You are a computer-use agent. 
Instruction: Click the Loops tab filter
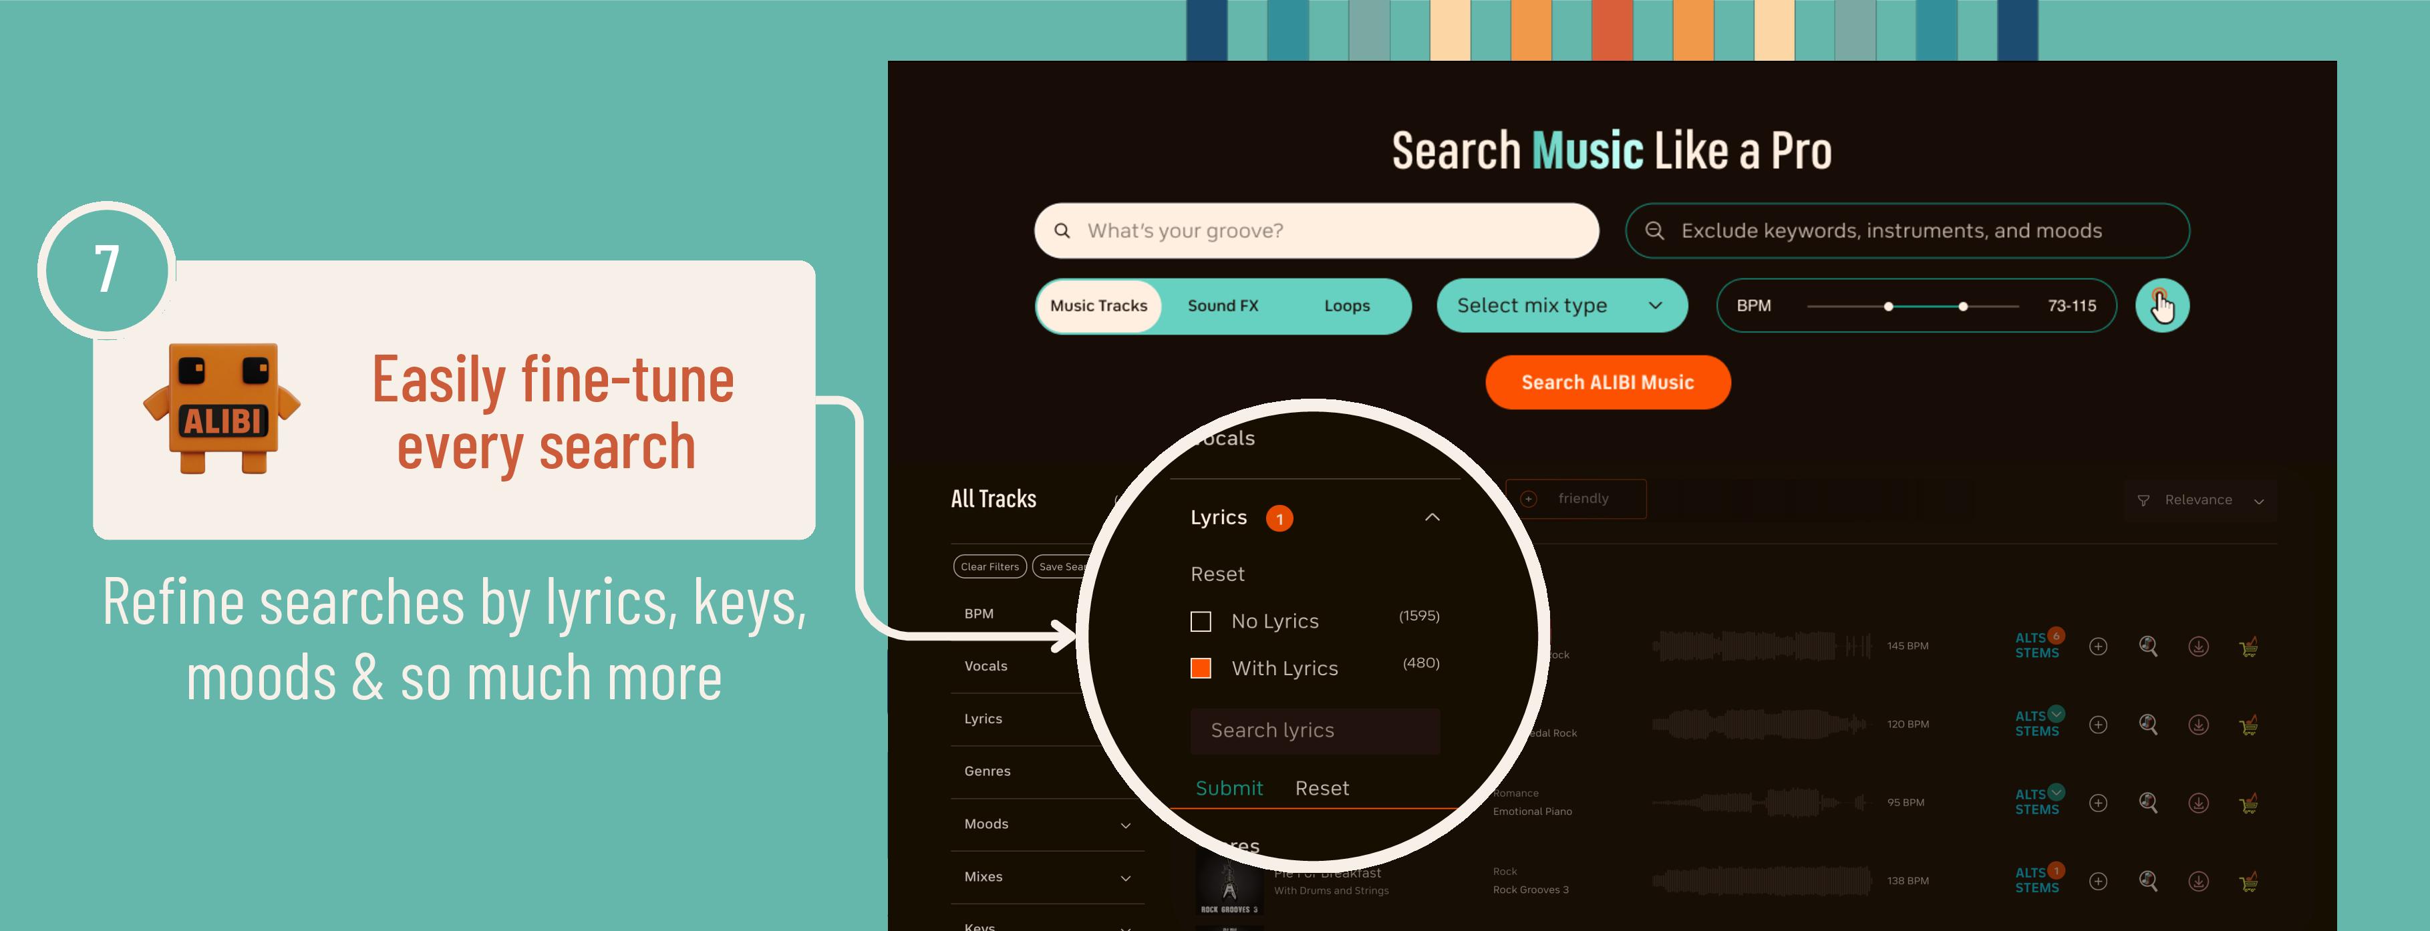(x=1345, y=305)
